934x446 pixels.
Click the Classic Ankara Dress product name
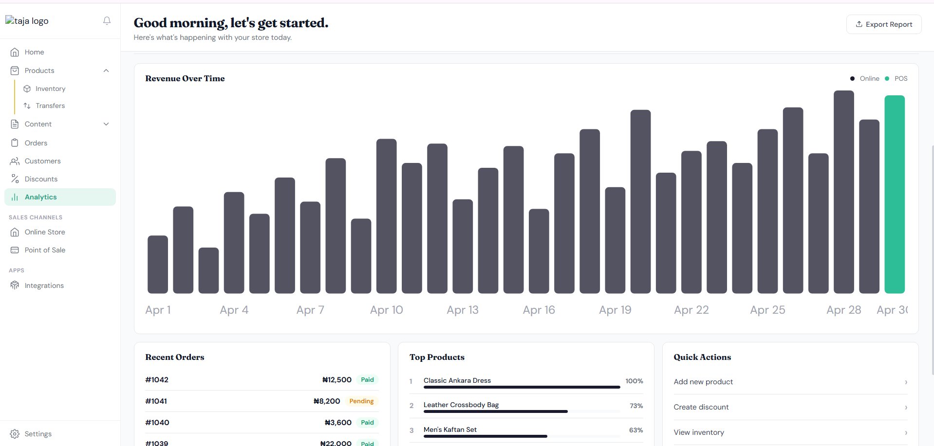(457, 380)
